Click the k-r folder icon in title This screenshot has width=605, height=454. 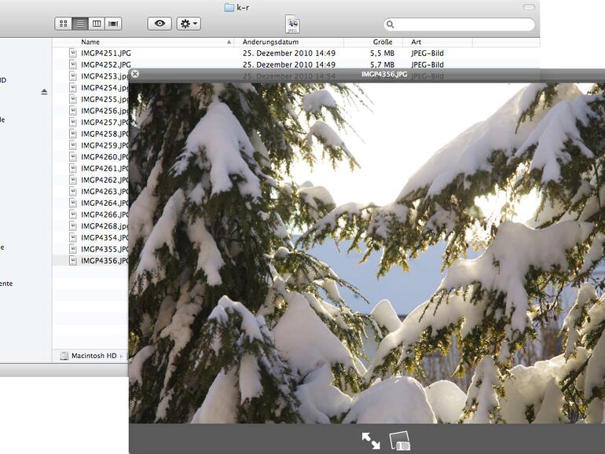pyautogui.click(x=229, y=7)
